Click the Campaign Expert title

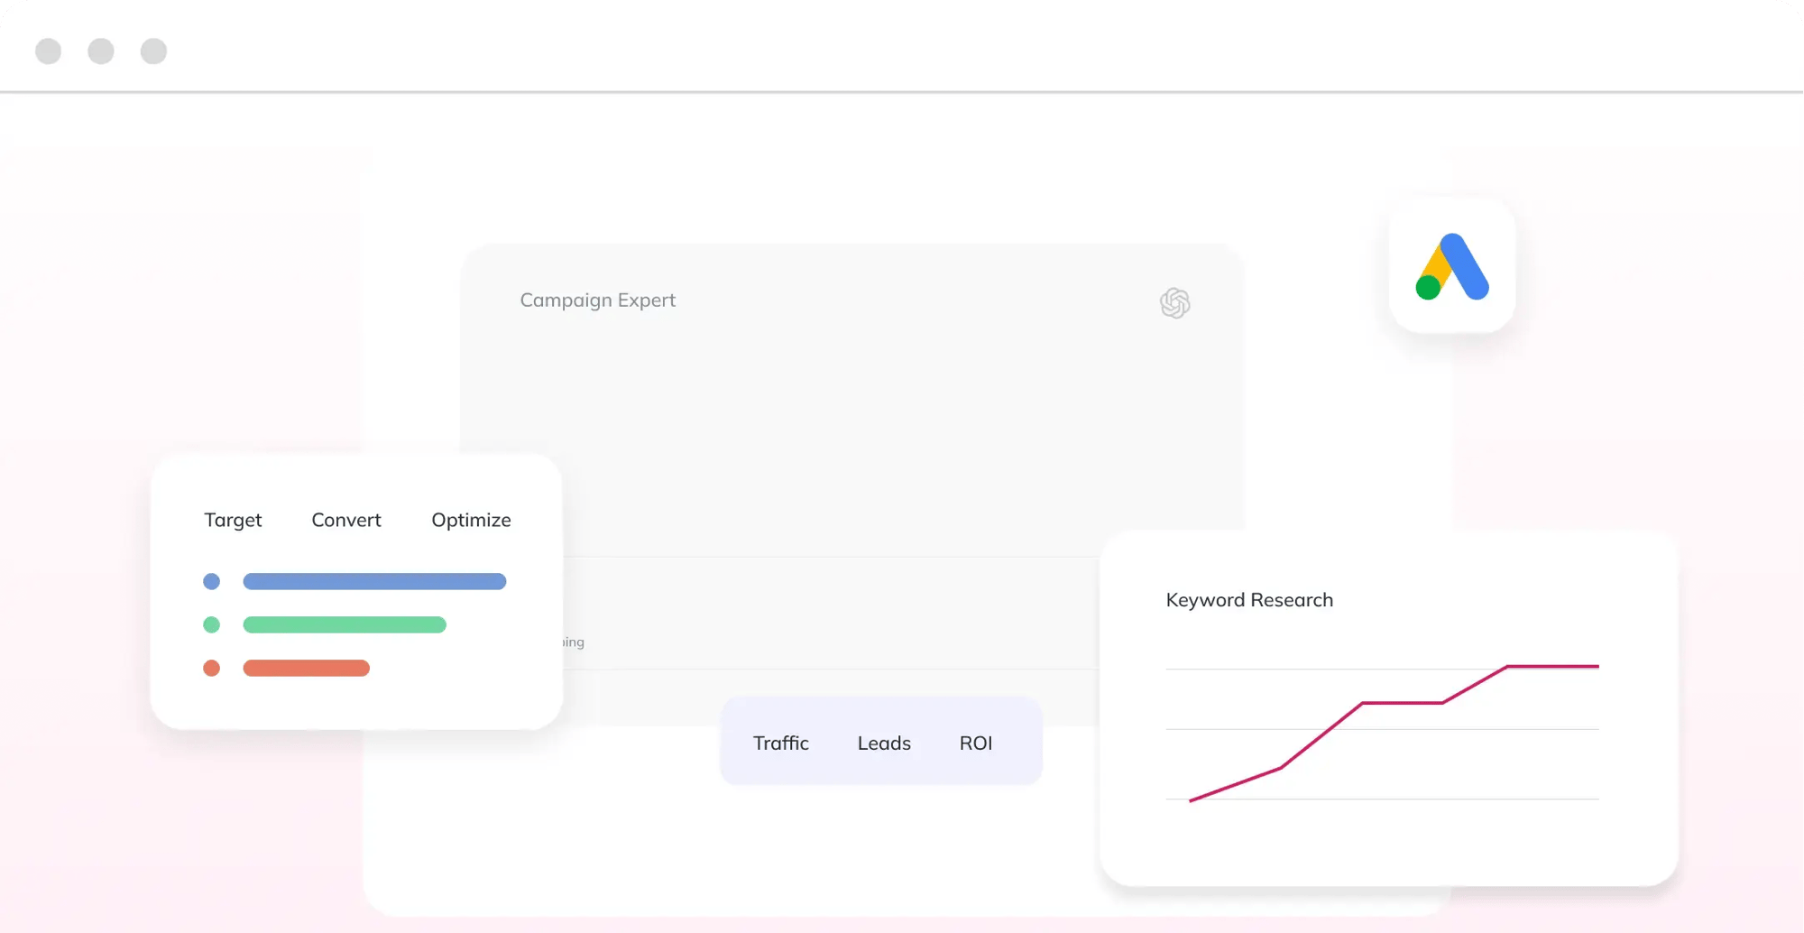(597, 300)
